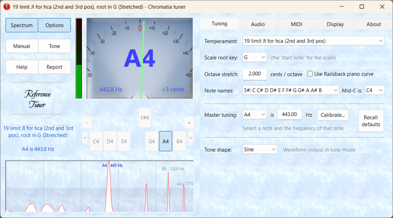Open the Temperament dropdown
The width and height of the screenshot is (393, 218).
pyautogui.click(x=313, y=41)
